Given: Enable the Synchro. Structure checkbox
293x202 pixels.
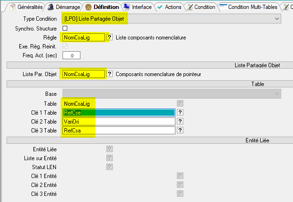Looking at the screenshot, I should coord(65,28).
